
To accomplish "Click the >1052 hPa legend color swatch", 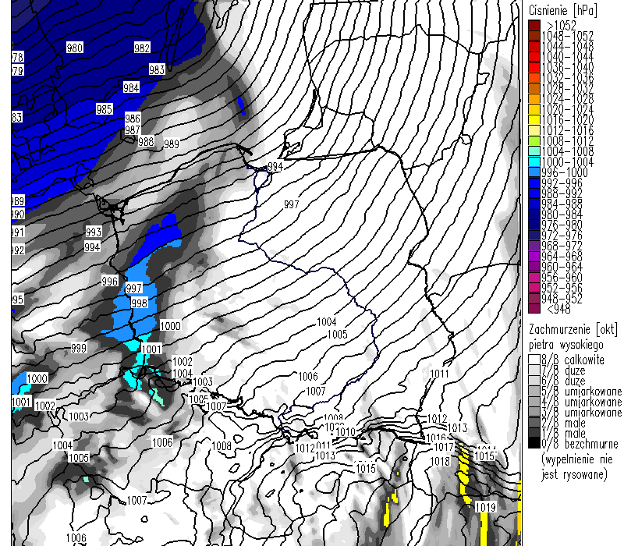I will 534,25.
